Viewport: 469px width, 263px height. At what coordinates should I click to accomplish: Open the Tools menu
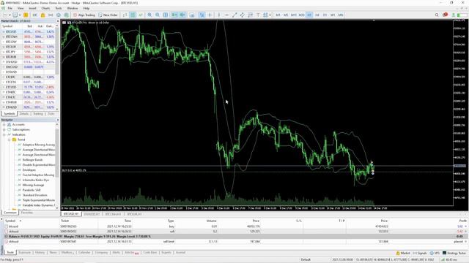click(59, 8)
